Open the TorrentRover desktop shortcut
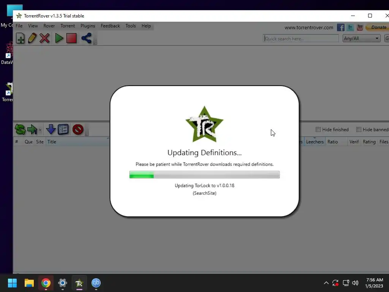This screenshot has height=292, width=389. pyautogui.click(x=8, y=92)
